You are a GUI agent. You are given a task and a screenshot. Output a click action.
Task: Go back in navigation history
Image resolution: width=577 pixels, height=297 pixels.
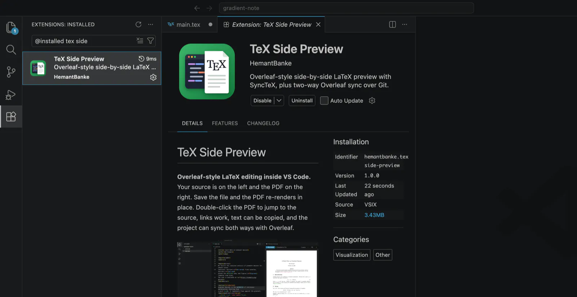coord(197,8)
